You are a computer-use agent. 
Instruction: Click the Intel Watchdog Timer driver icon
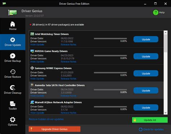(x=32, y=34)
